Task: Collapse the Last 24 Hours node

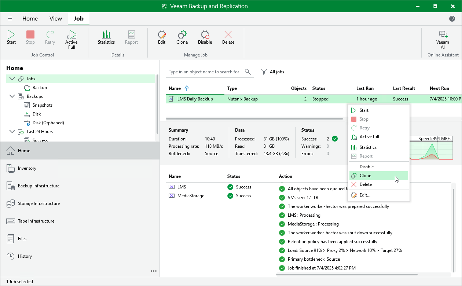Action: (x=12, y=132)
